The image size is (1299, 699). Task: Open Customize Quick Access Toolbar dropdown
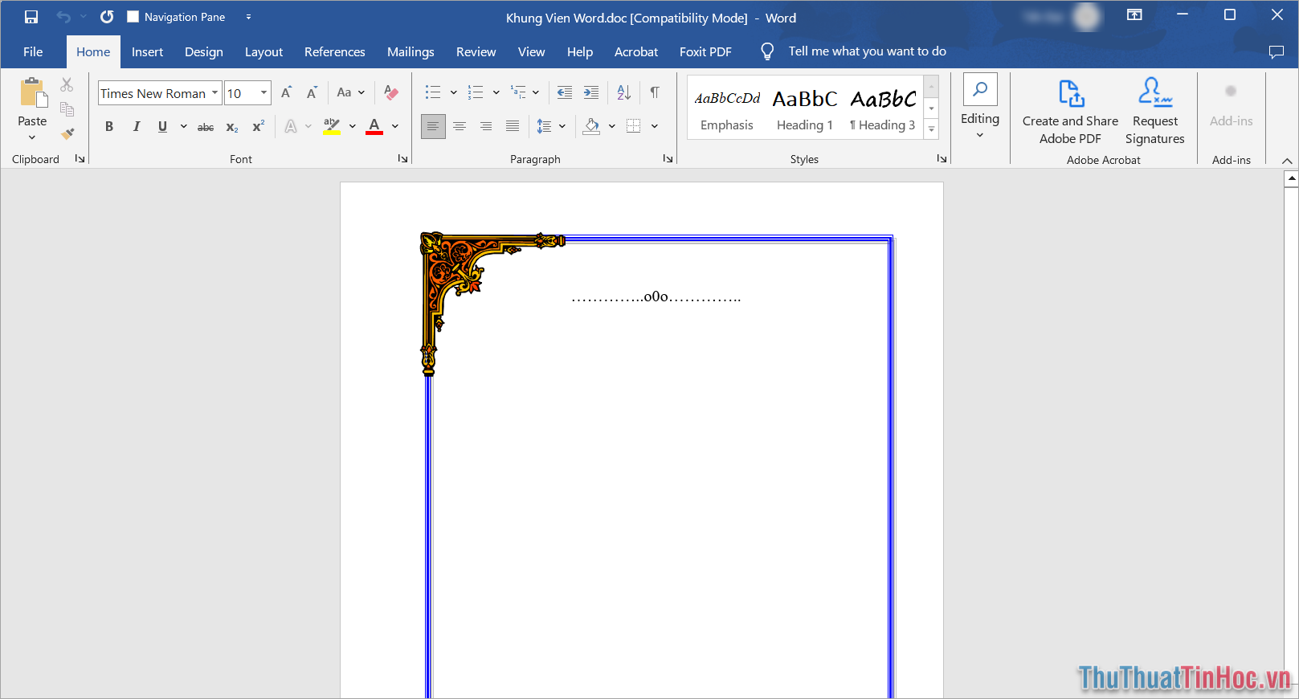point(248,17)
